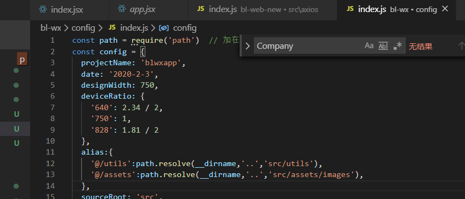Expand the replace field in find widget

[248, 46]
